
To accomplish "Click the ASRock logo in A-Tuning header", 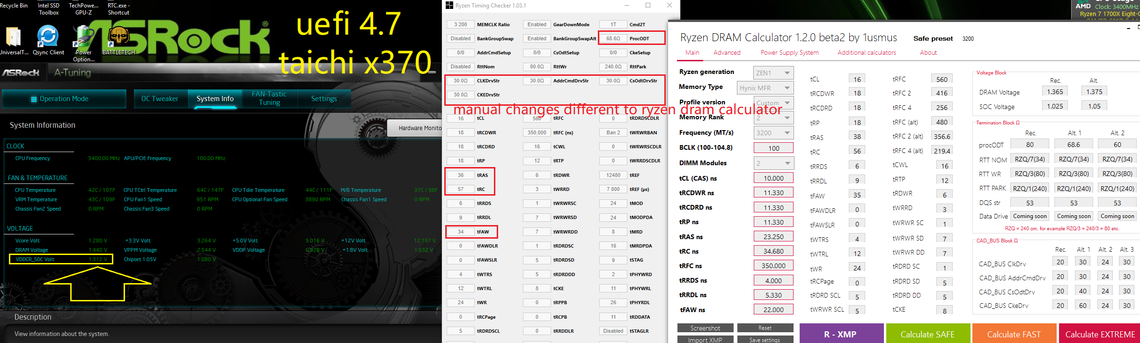I will [21, 73].
